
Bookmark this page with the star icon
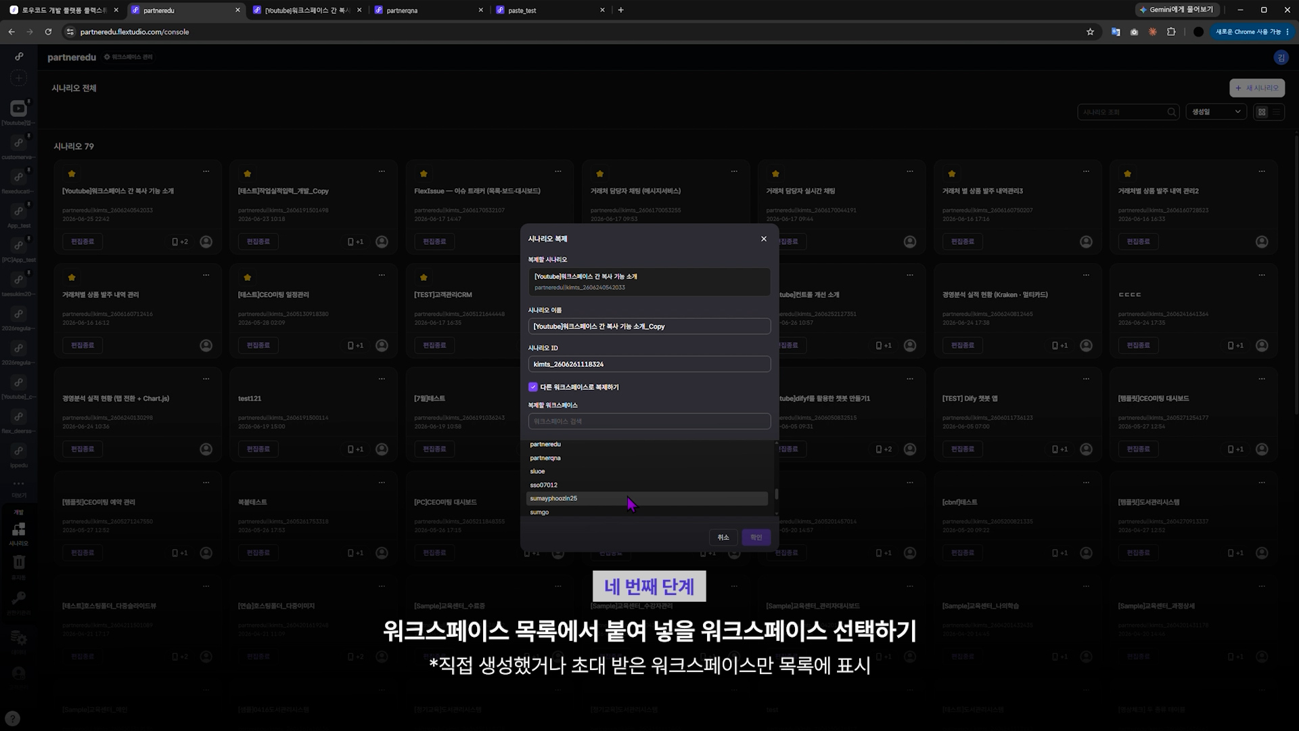click(x=1090, y=32)
